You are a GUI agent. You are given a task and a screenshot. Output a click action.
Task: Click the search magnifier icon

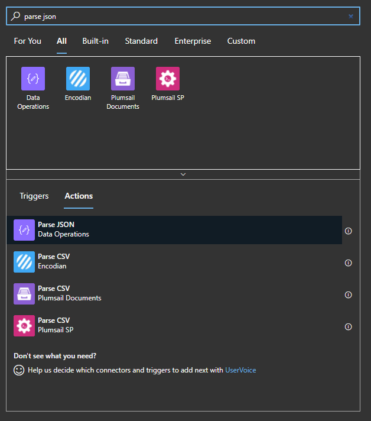(x=15, y=16)
